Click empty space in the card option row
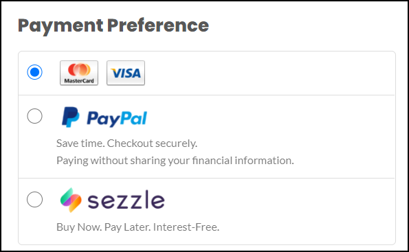The image size is (409, 252). click(269, 73)
